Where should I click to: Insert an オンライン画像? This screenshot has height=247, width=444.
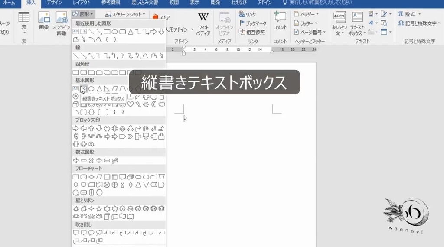tap(62, 24)
